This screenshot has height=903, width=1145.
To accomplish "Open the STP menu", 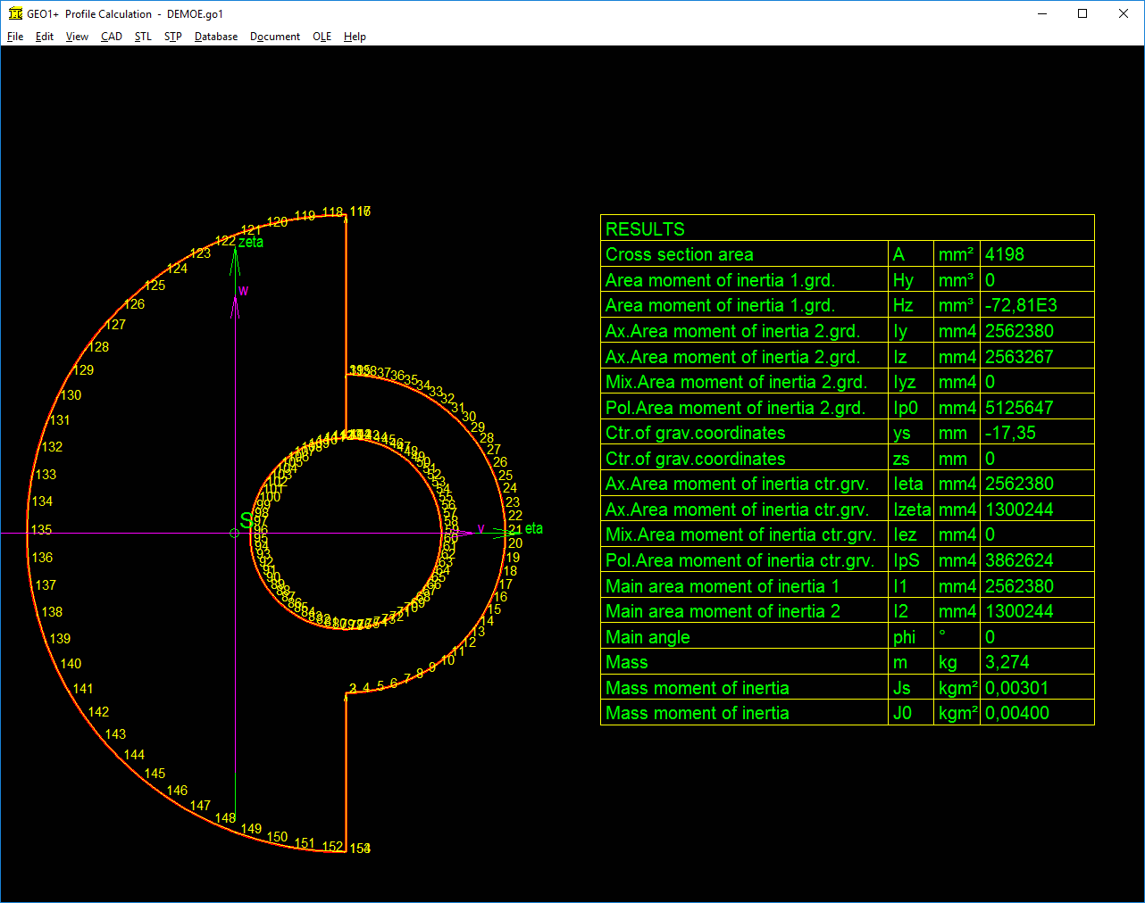I will tap(173, 37).
